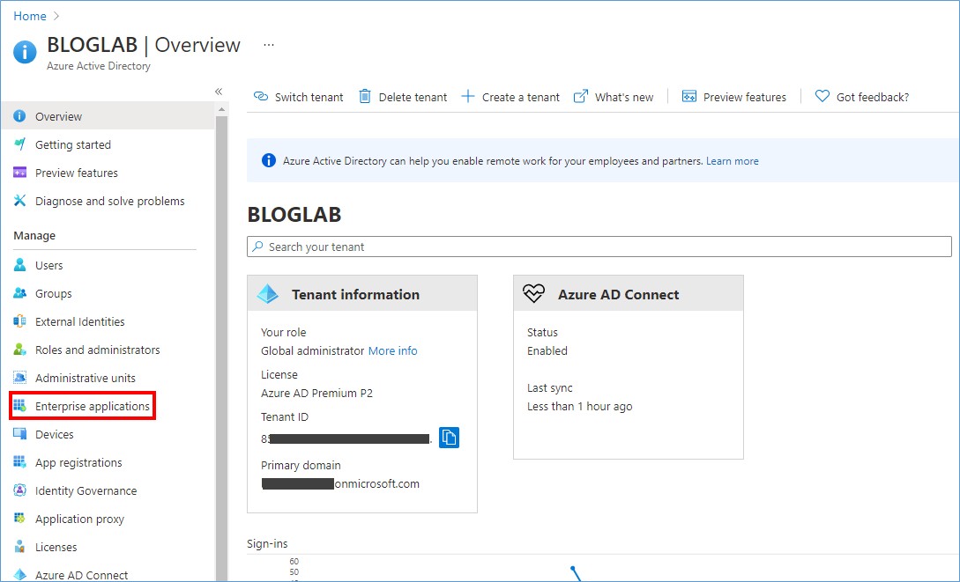Copy the Tenant ID to clipboard
This screenshot has width=960, height=582.
click(449, 437)
